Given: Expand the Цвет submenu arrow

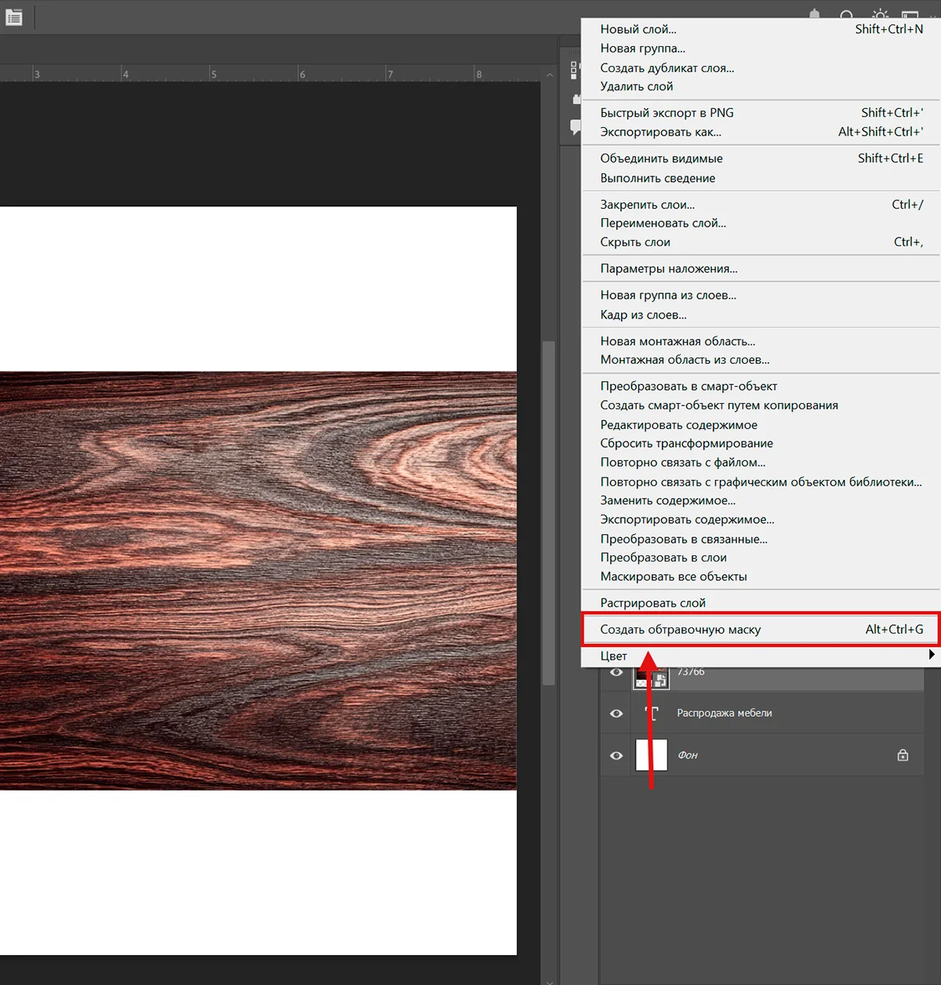Looking at the screenshot, I should coord(931,655).
